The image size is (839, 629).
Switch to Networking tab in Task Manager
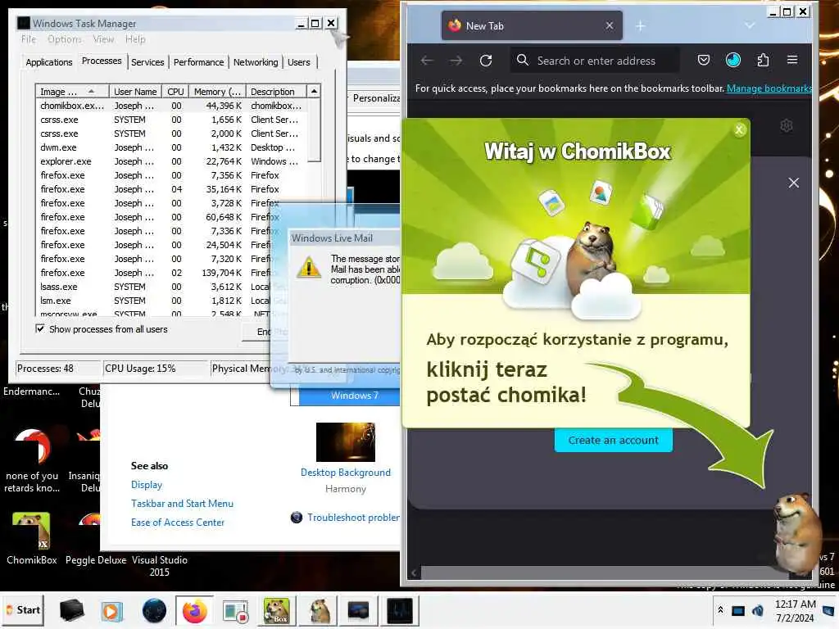256,62
